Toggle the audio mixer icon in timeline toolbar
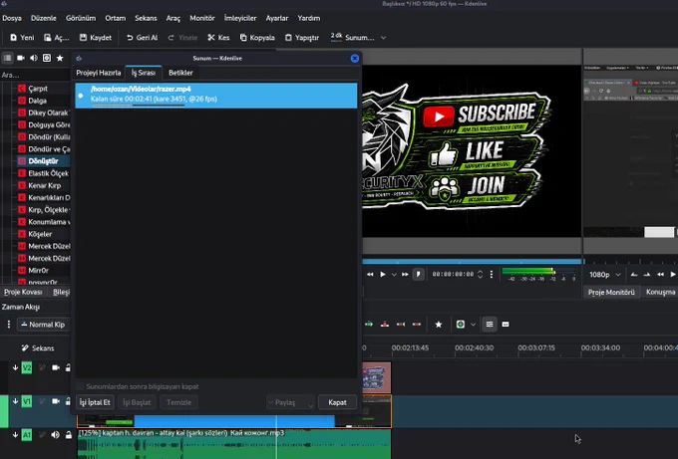The height and width of the screenshot is (459, 678). [x=490, y=325]
